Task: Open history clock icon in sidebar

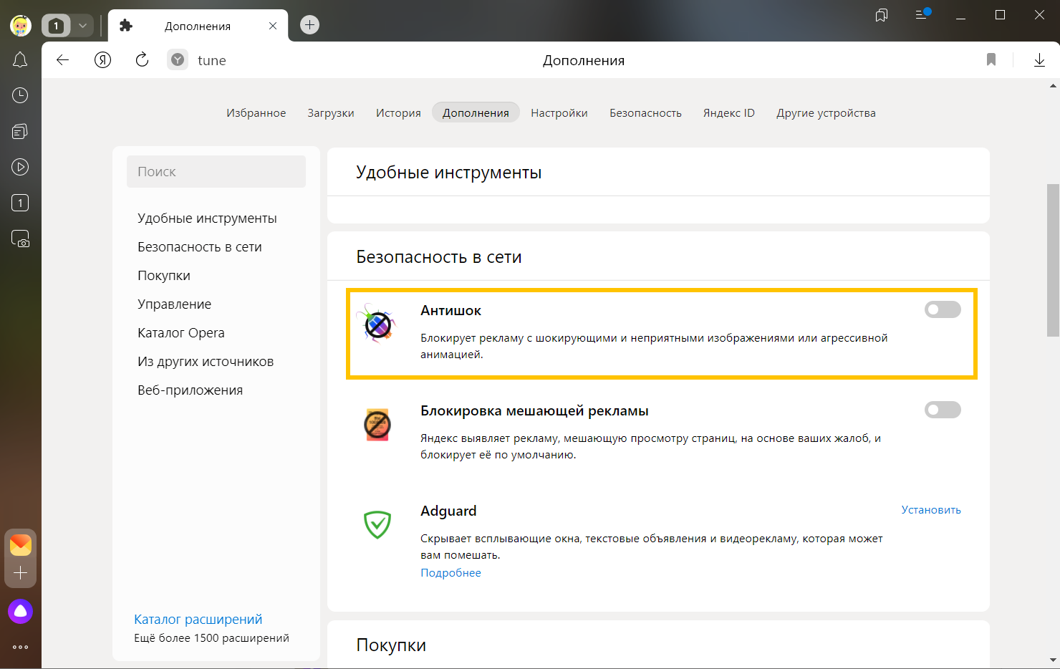Action: point(20,95)
